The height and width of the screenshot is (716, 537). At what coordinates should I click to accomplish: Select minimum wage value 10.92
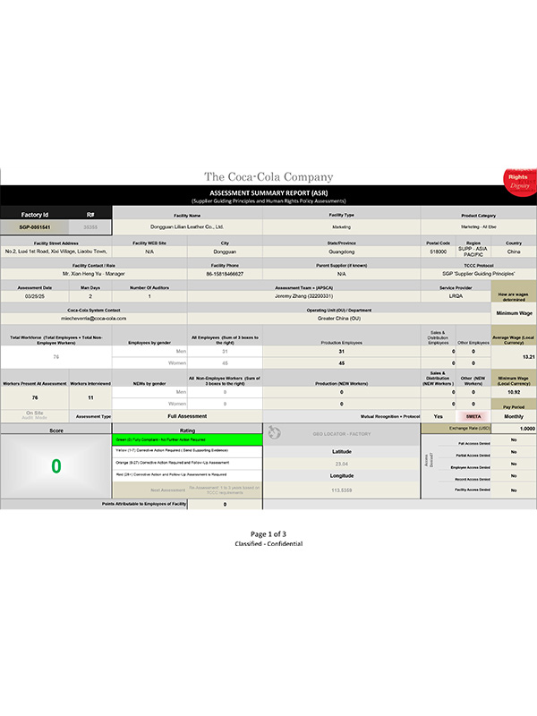pos(514,392)
